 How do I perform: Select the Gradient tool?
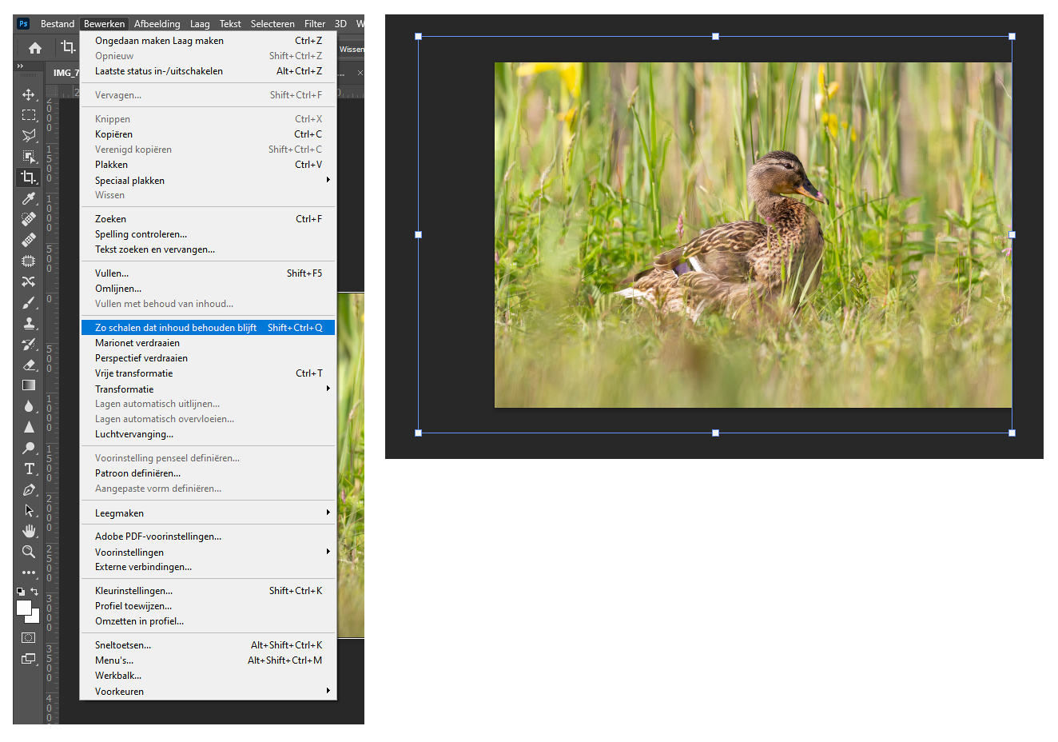pos(29,385)
